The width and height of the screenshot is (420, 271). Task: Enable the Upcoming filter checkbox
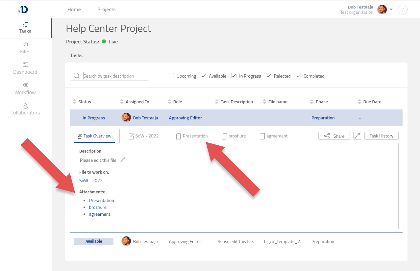coord(171,76)
